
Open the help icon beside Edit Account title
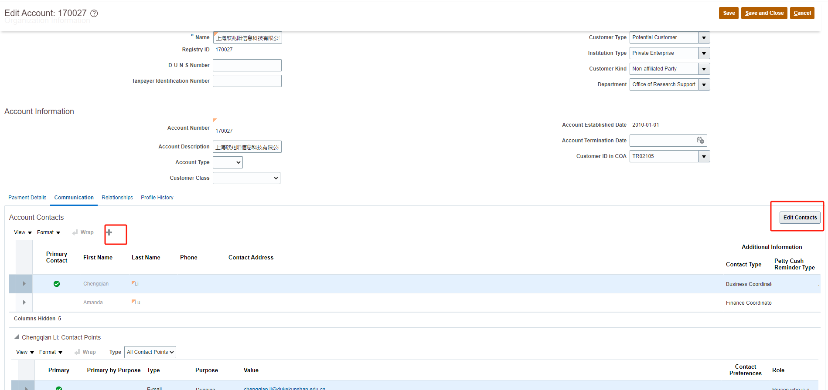tap(94, 13)
